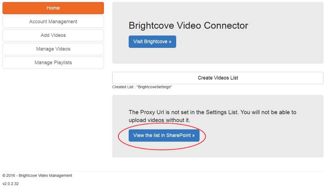Click blank space in the warning panel
The image size is (326, 188).
point(267,143)
